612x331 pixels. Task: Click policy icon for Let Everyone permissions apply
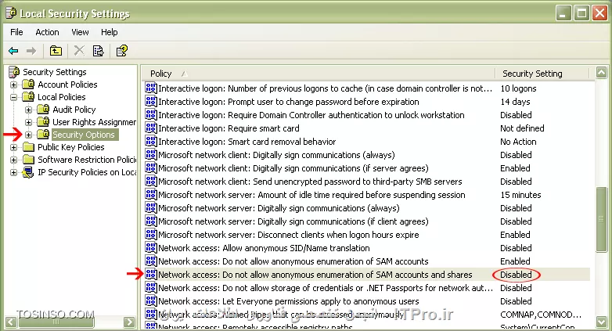(151, 300)
